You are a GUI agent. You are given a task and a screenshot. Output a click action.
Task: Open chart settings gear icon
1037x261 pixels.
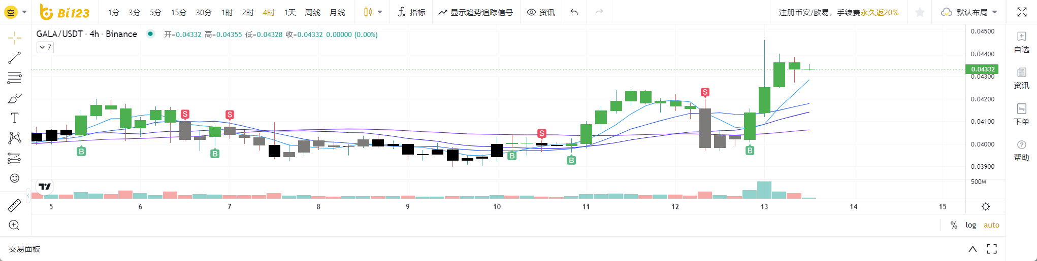tap(986, 206)
